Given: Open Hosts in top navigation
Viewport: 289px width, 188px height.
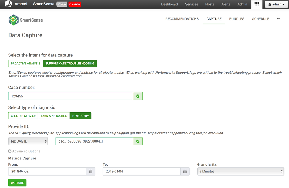Looking at the screenshot, I should [x=210, y=4].
